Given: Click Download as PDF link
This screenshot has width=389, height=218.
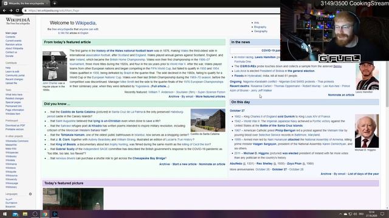Looking at the screenshot, I should point(15,125).
